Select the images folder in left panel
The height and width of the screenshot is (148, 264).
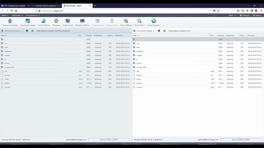[66, 55]
